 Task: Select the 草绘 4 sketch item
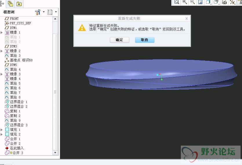click(x=13, y=69)
